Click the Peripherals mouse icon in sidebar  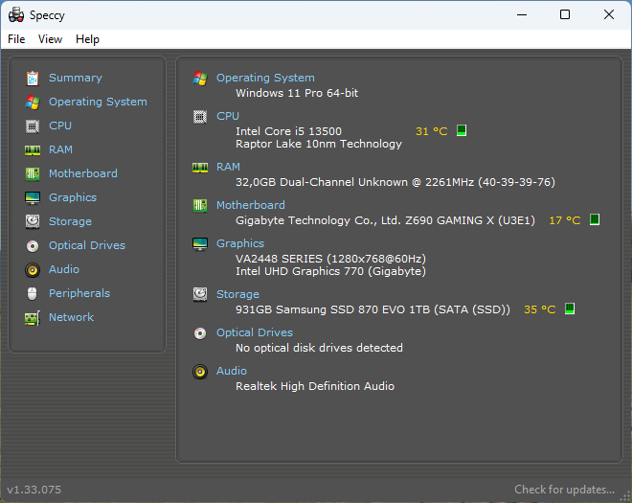pos(33,293)
